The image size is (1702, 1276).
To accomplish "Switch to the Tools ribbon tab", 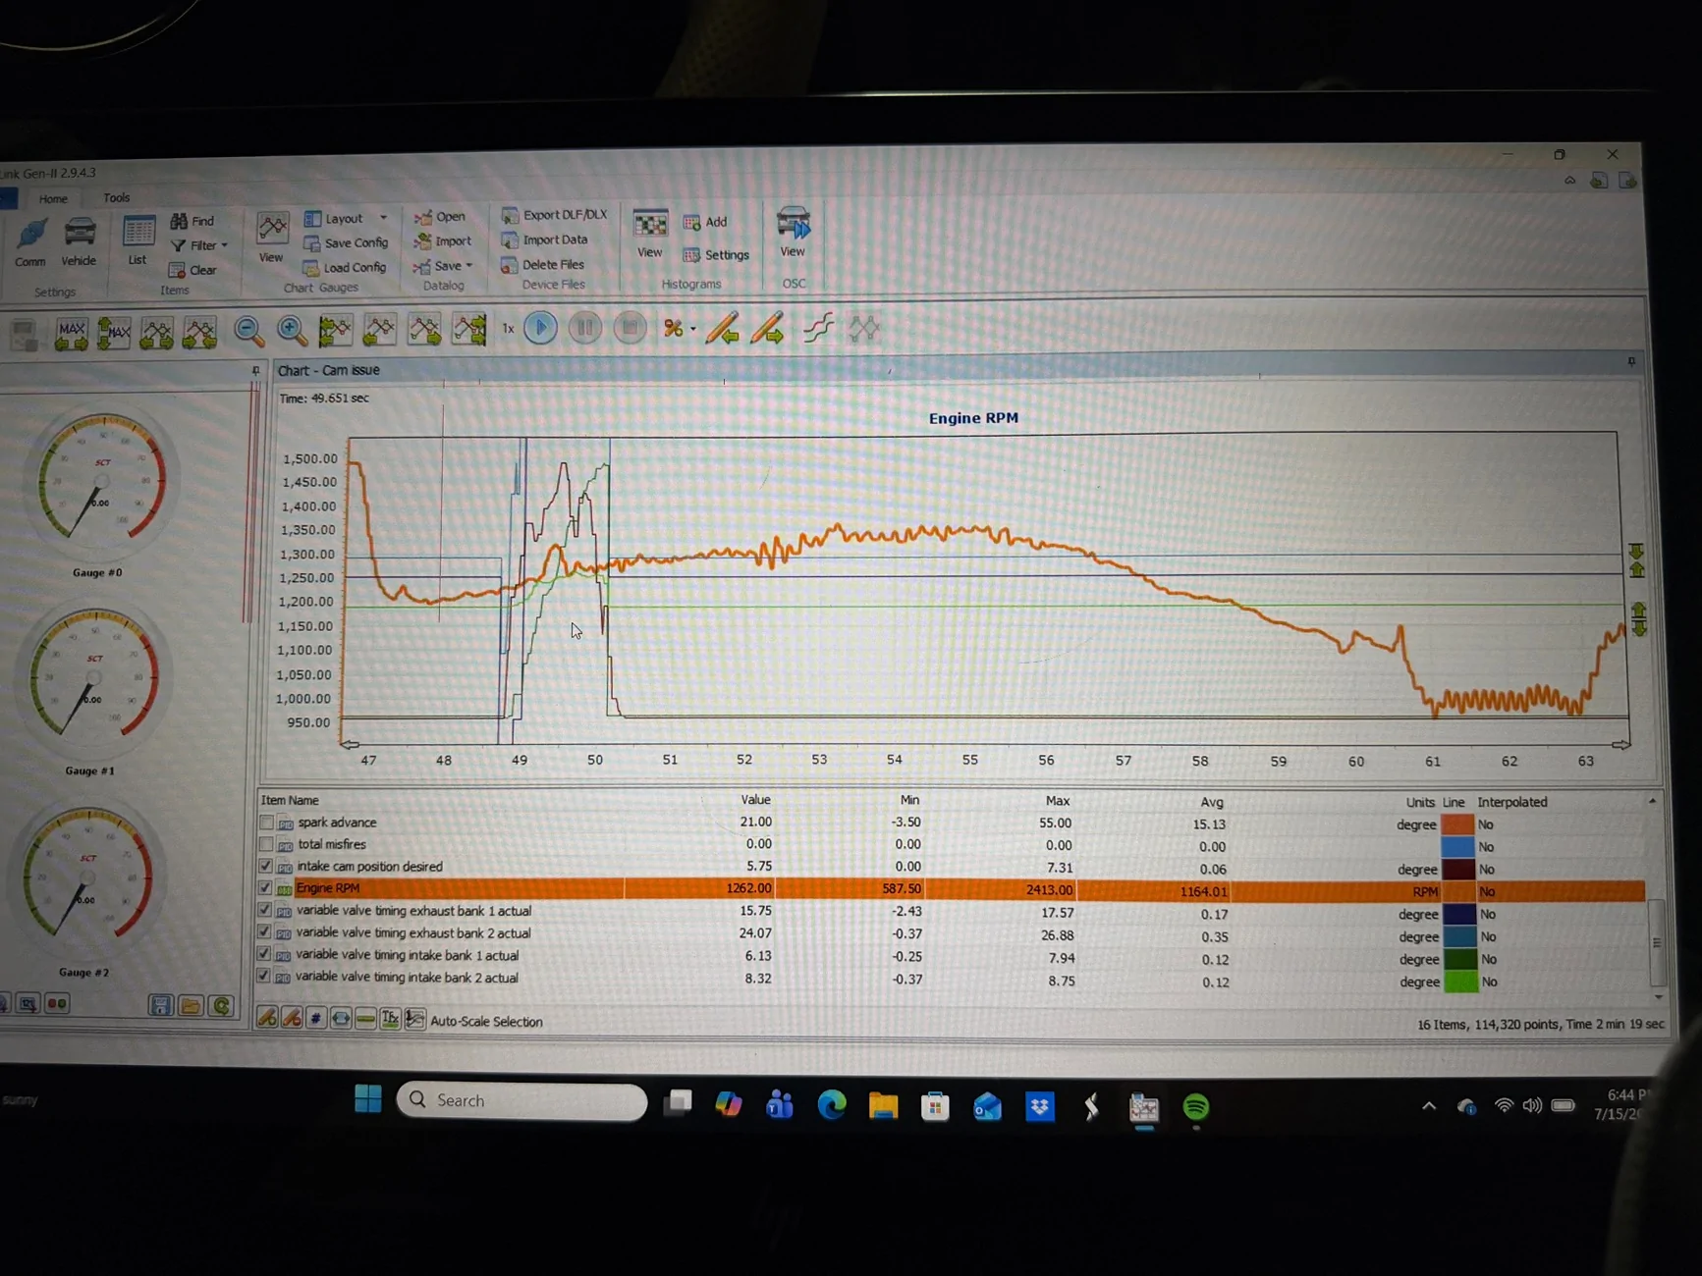I will (117, 197).
